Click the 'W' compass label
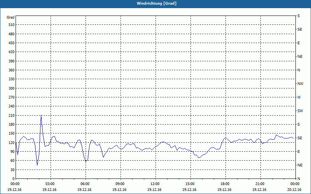This screenshot has width=311, height=194. [299, 97]
